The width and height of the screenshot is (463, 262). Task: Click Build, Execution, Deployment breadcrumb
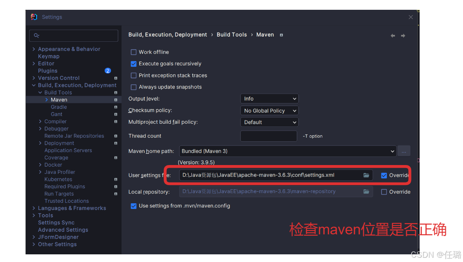click(168, 35)
